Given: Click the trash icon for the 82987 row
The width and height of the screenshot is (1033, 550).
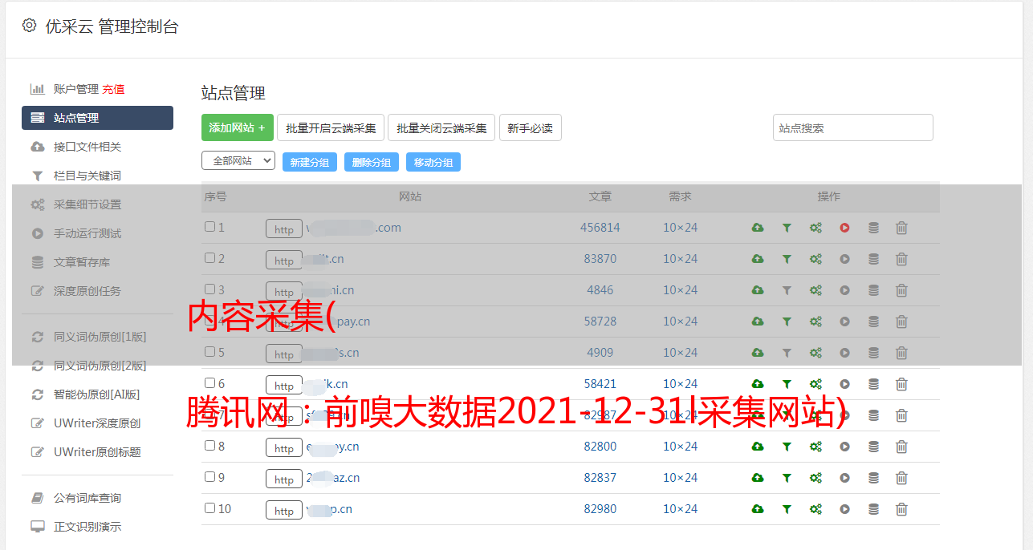Looking at the screenshot, I should point(901,415).
